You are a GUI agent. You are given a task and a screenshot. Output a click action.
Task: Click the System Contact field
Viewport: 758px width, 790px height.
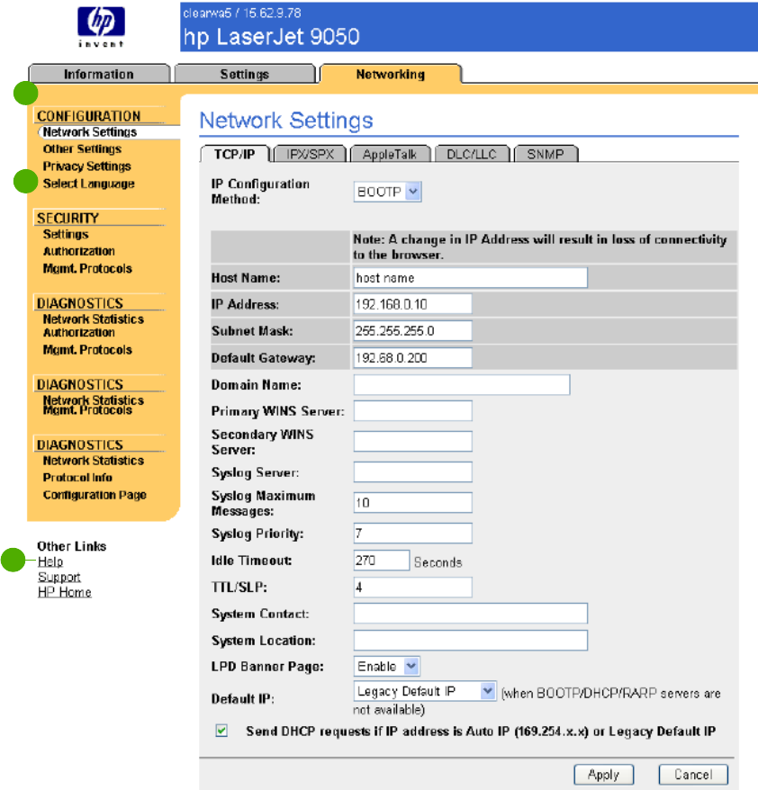point(471,614)
